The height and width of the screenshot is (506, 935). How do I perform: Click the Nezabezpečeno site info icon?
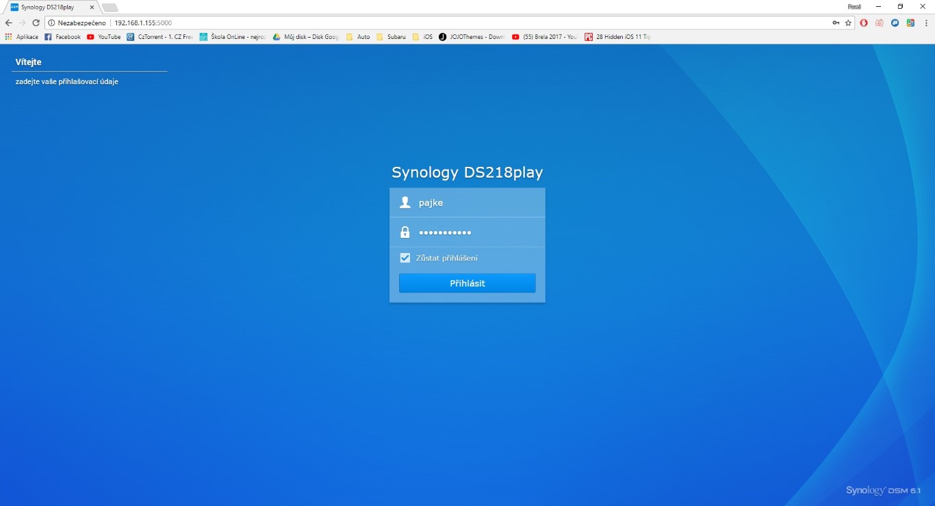coord(51,23)
